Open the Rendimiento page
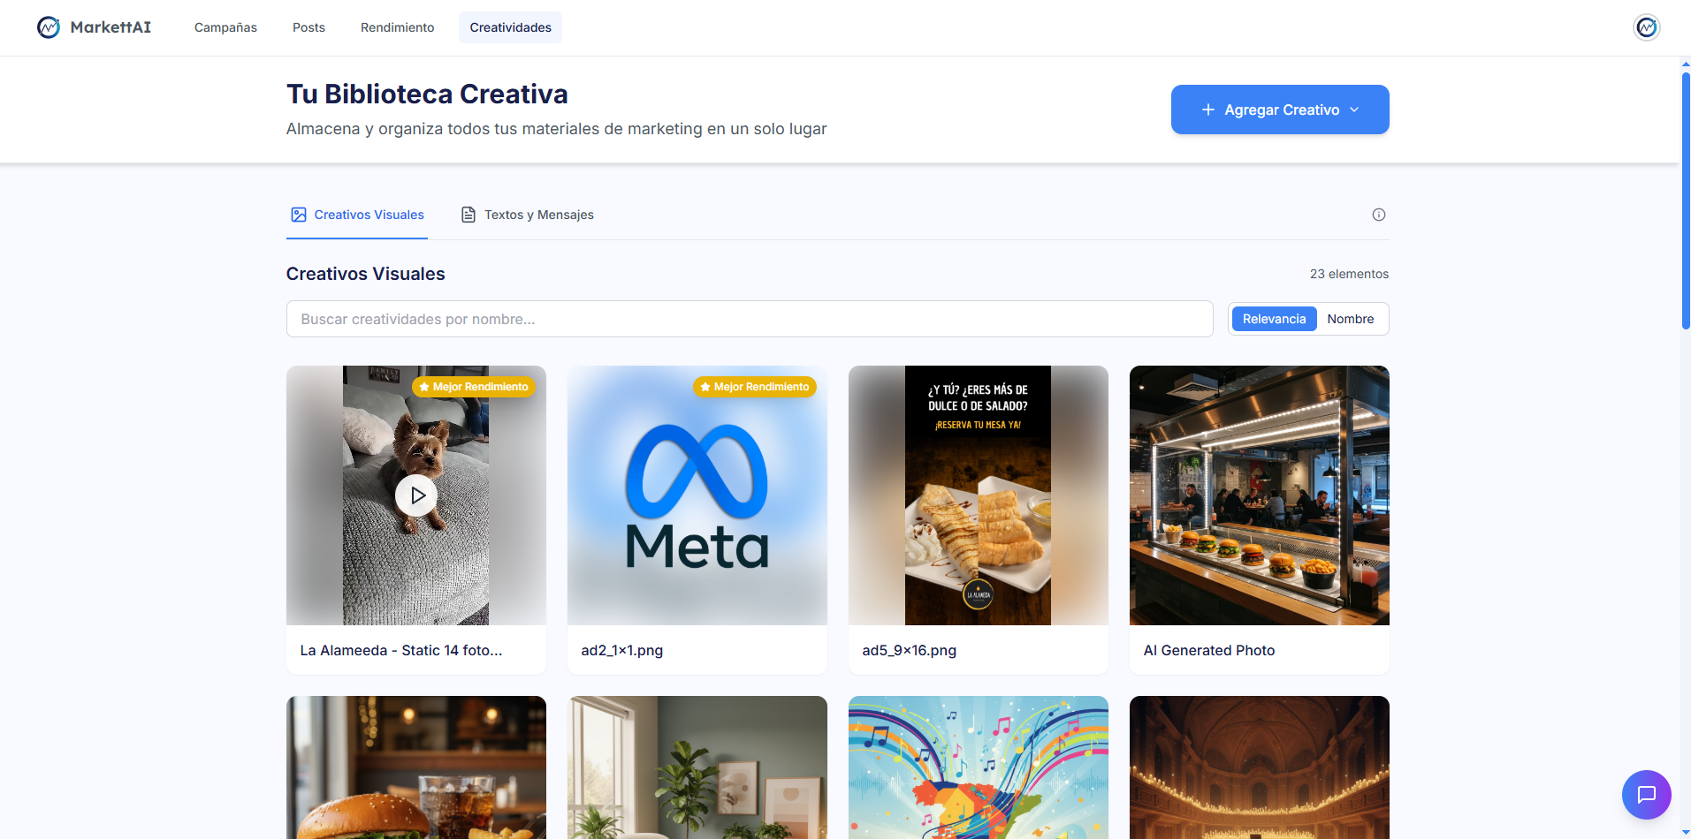This screenshot has height=839, width=1691. point(397,27)
